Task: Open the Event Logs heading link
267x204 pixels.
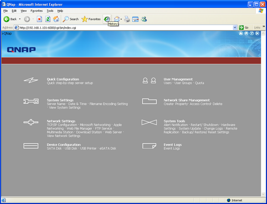Action: pos(173,145)
